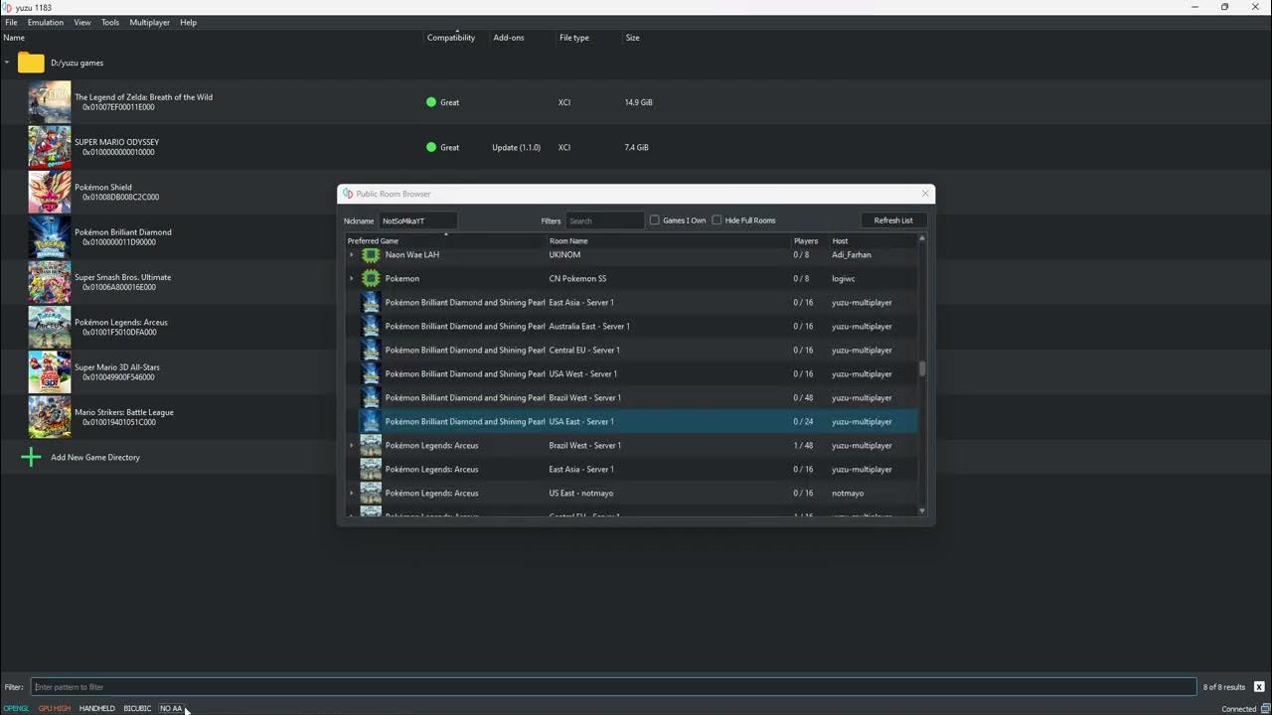Click the D:/yuzu games folder icon
The height and width of the screenshot is (715, 1272).
(31, 63)
